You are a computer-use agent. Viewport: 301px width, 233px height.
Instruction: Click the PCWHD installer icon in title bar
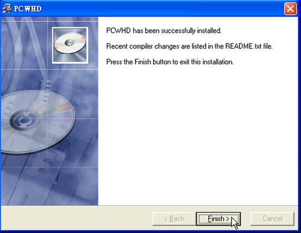pyautogui.click(x=7, y=9)
